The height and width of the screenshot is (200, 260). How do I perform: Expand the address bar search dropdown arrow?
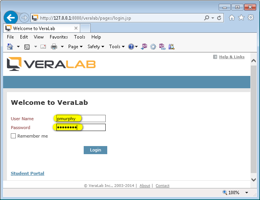tap(213, 18)
